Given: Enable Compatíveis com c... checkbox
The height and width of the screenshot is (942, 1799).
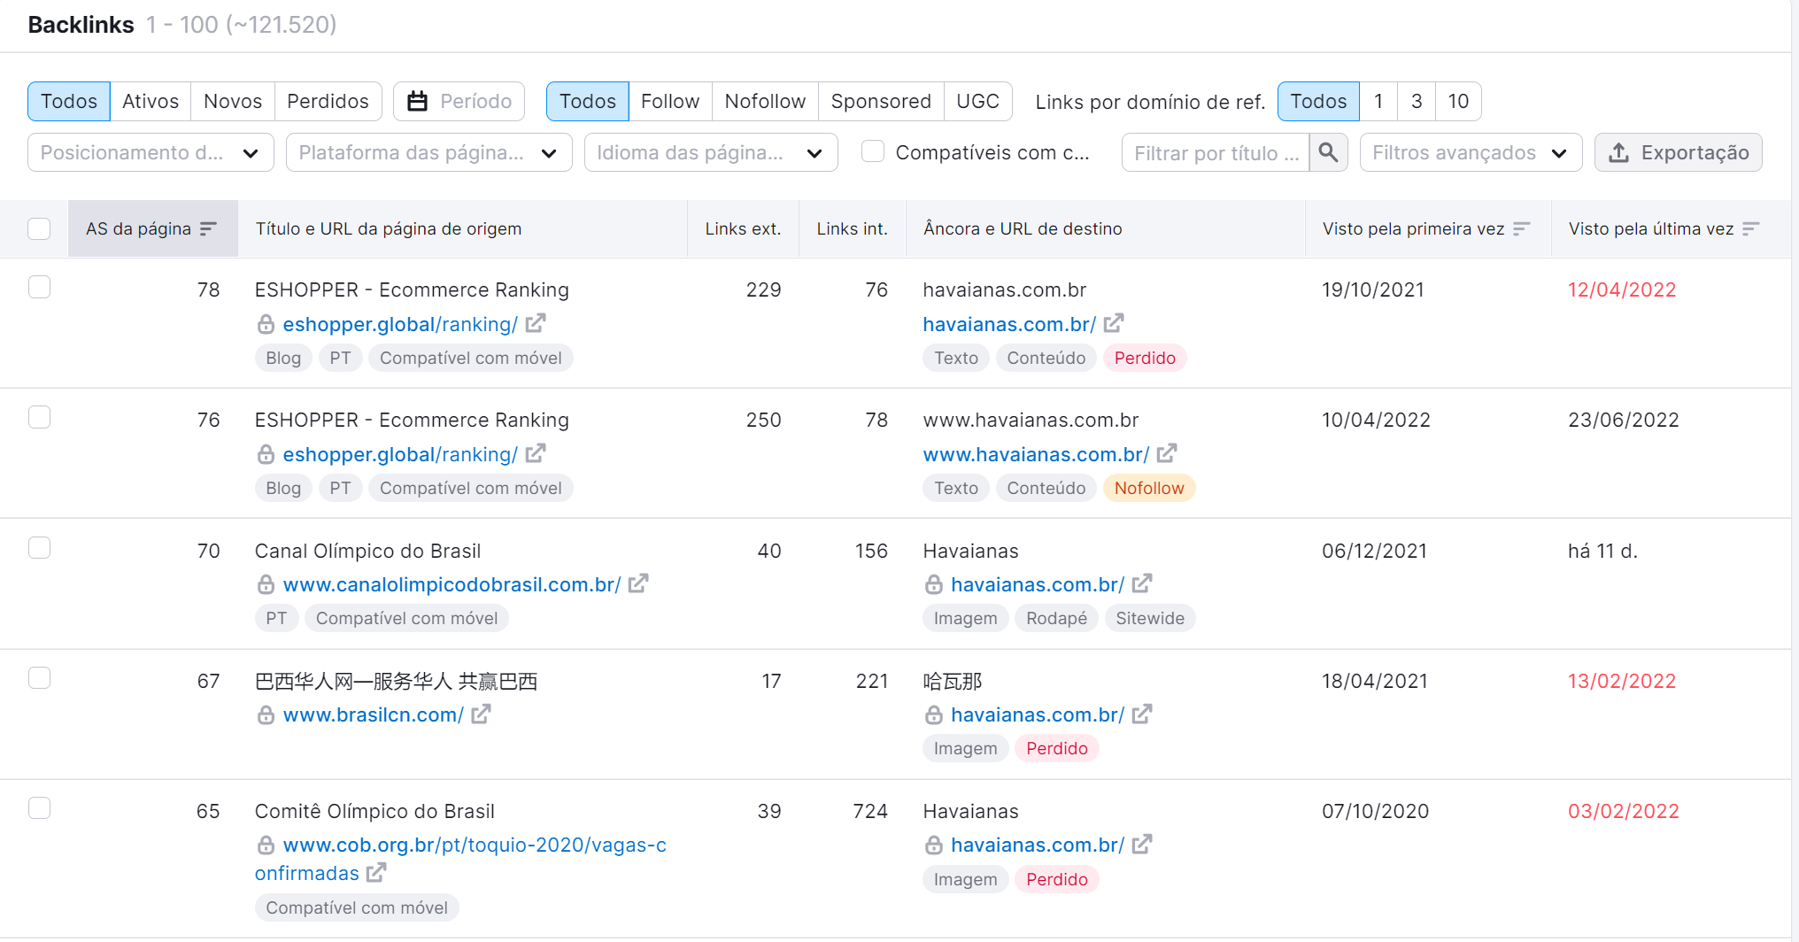Looking at the screenshot, I should click(x=873, y=151).
